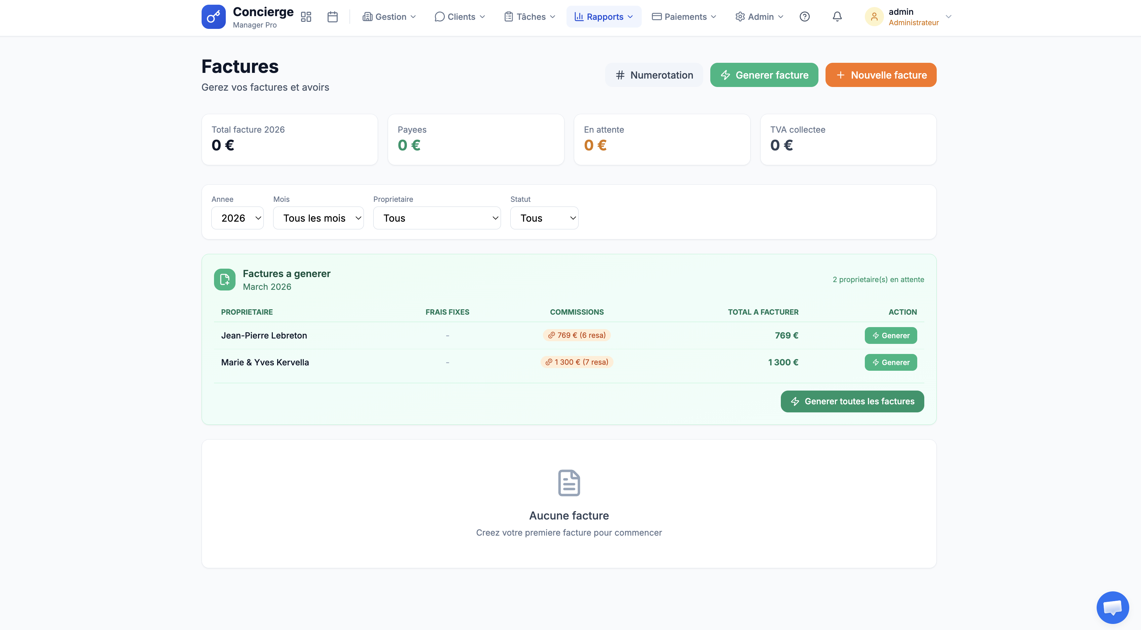Click the Factures a generer document icon

point(224,279)
